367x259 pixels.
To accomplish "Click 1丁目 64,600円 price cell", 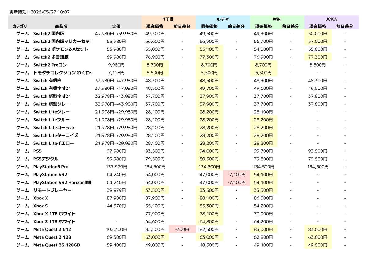I will [155, 221].
